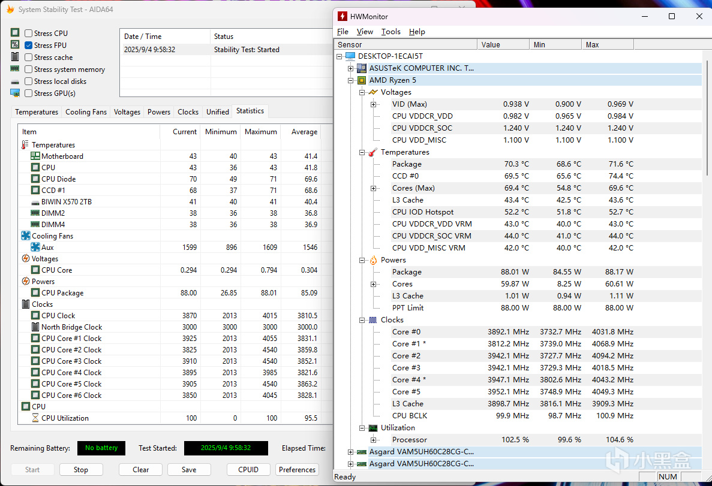Viewport: 712px width, 486px height.
Task: Click the HWMonitor vertical scrollbar thumb
Action: 707,117
